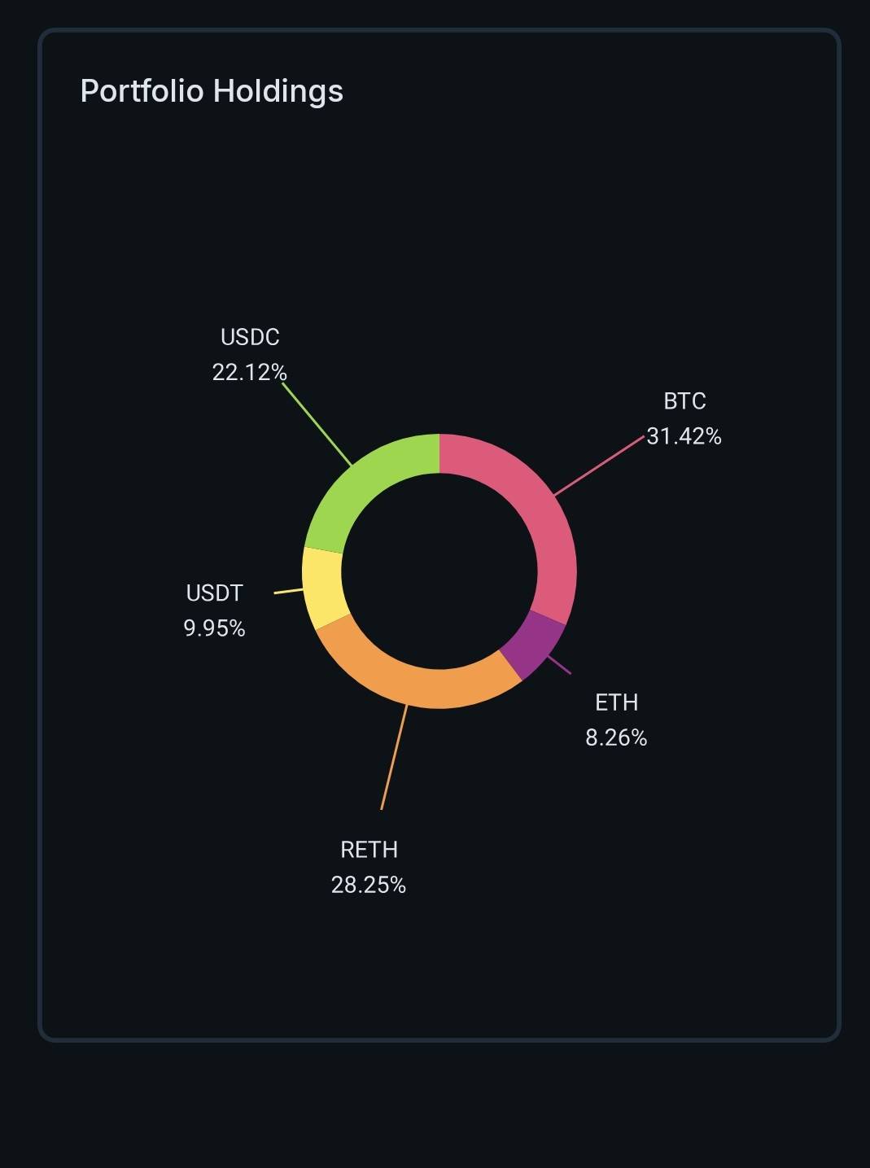
Task: Click the 31.42% value
Action: [x=684, y=436]
